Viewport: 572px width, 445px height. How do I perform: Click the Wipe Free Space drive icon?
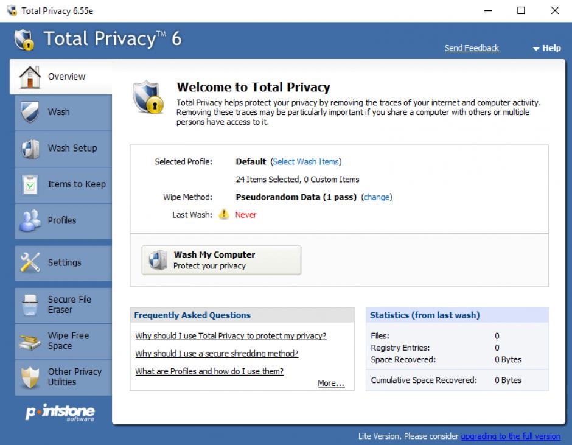pyautogui.click(x=30, y=342)
